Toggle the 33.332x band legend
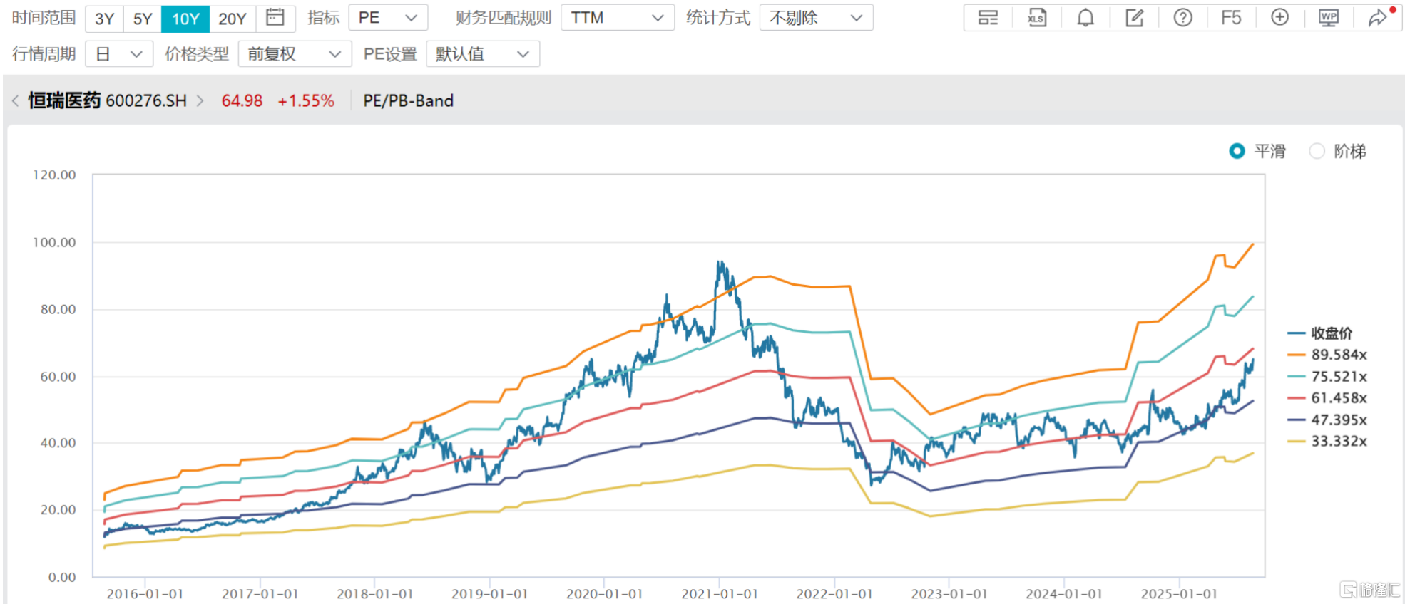1405x604 pixels. tap(1327, 442)
